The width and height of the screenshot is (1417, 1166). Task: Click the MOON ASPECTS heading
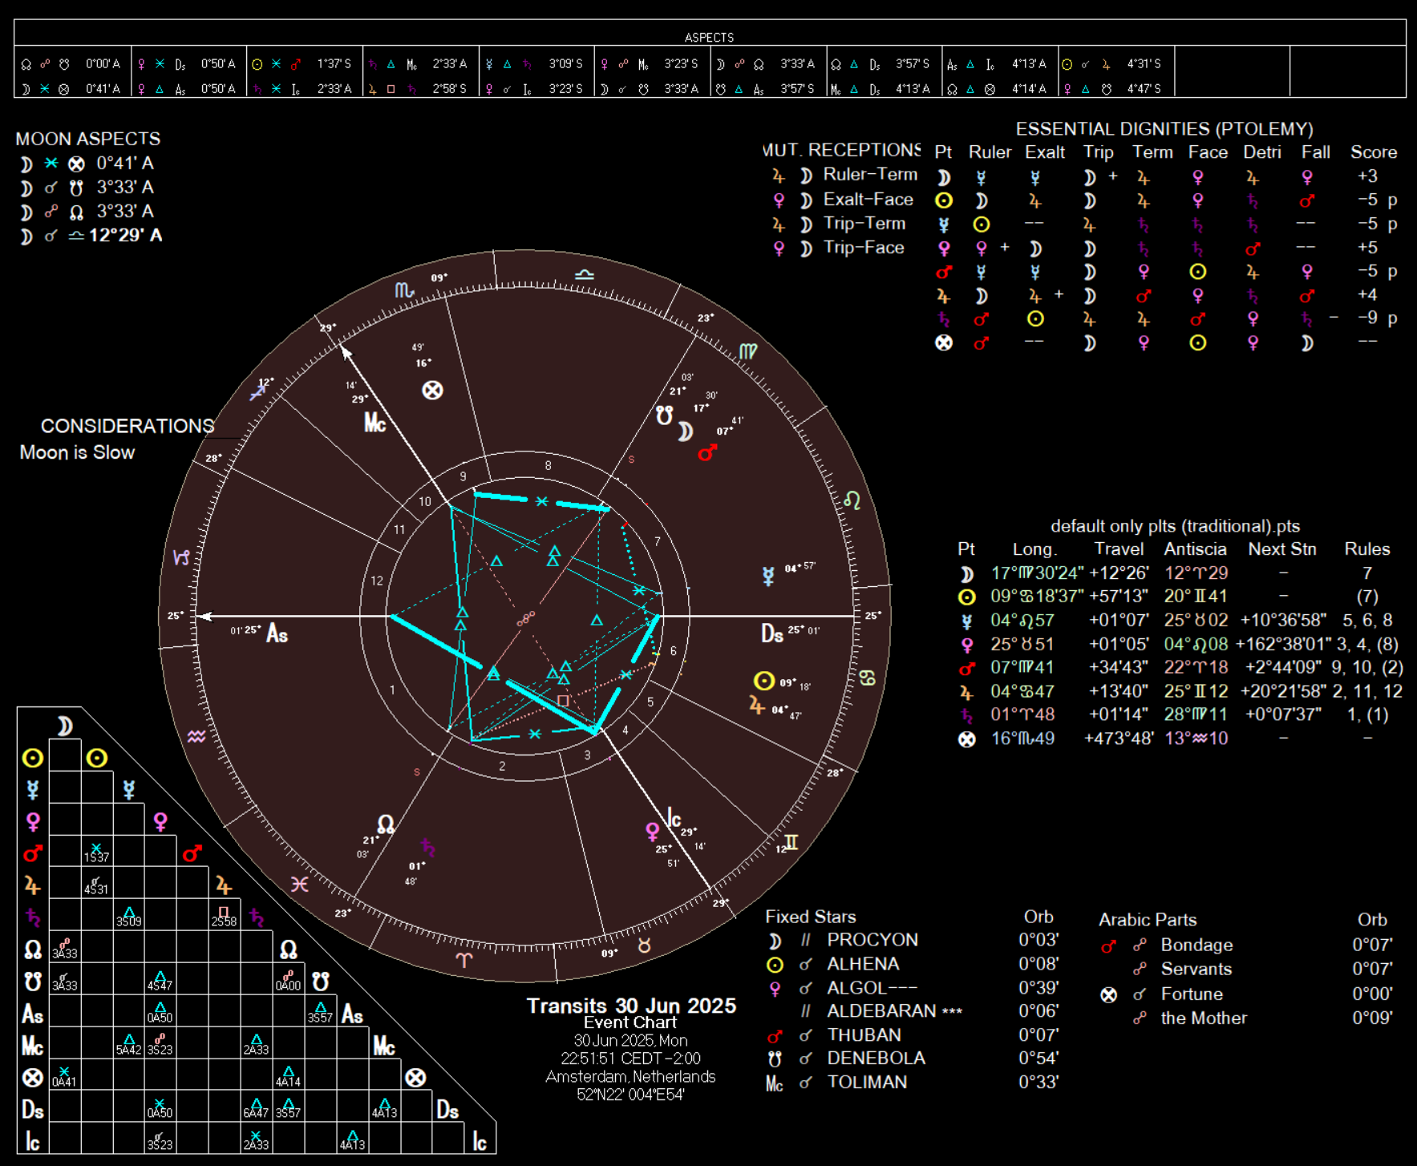point(88,139)
